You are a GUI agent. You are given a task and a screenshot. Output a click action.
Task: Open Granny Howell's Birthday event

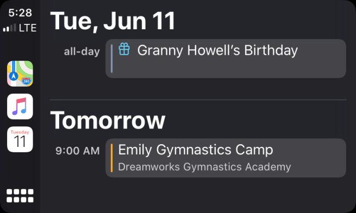[226, 59]
